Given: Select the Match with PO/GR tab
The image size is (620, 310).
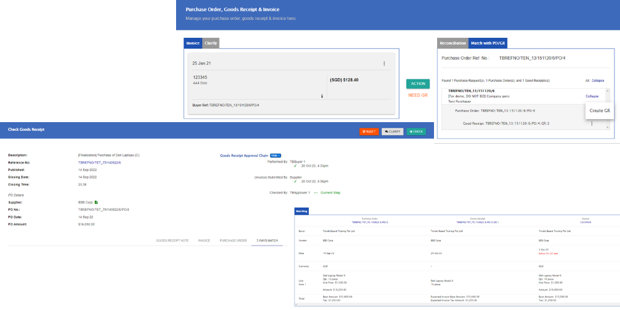Looking at the screenshot, I should [x=489, y=43].
